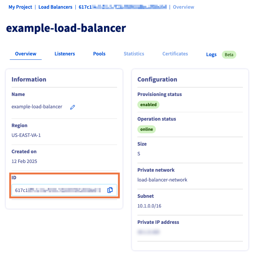Screen dimensions: 257x255
Task: Click the blurred private IP address value
Action: point(149,232)
